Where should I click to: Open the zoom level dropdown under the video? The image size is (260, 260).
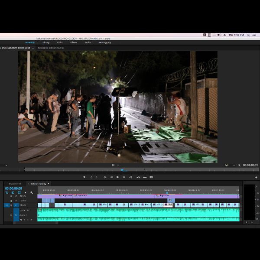6,165
